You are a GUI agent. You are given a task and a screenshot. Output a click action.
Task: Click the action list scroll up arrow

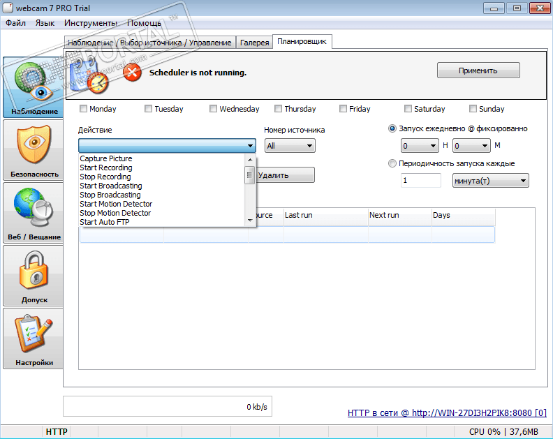[x=250, y=160]
